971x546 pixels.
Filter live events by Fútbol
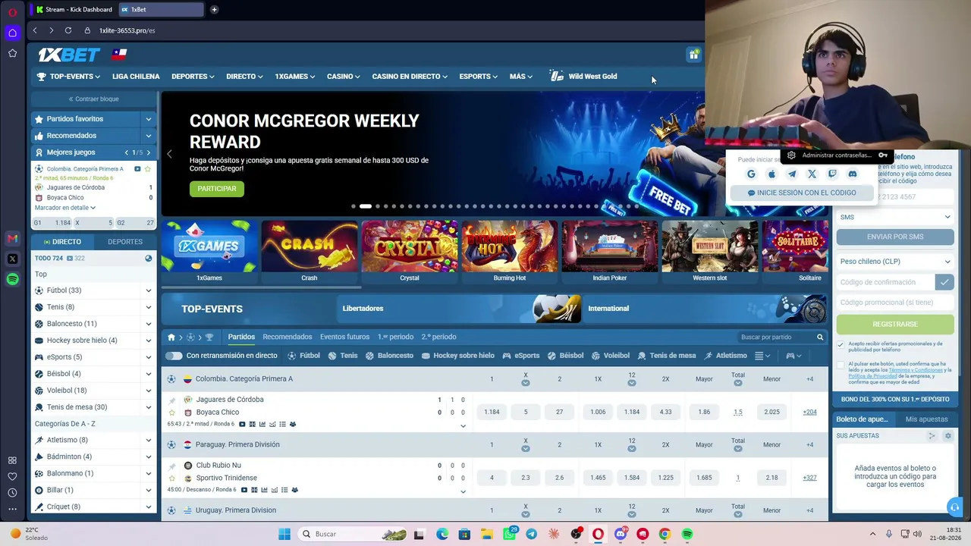coord(304,356)
